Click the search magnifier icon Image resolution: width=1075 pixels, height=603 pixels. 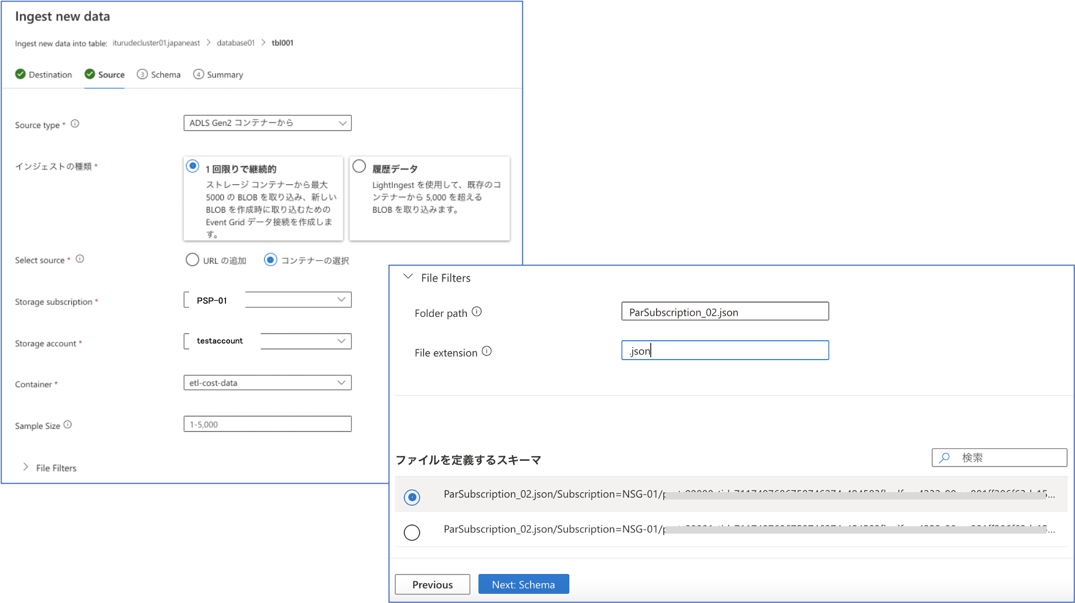click(945, 457)
